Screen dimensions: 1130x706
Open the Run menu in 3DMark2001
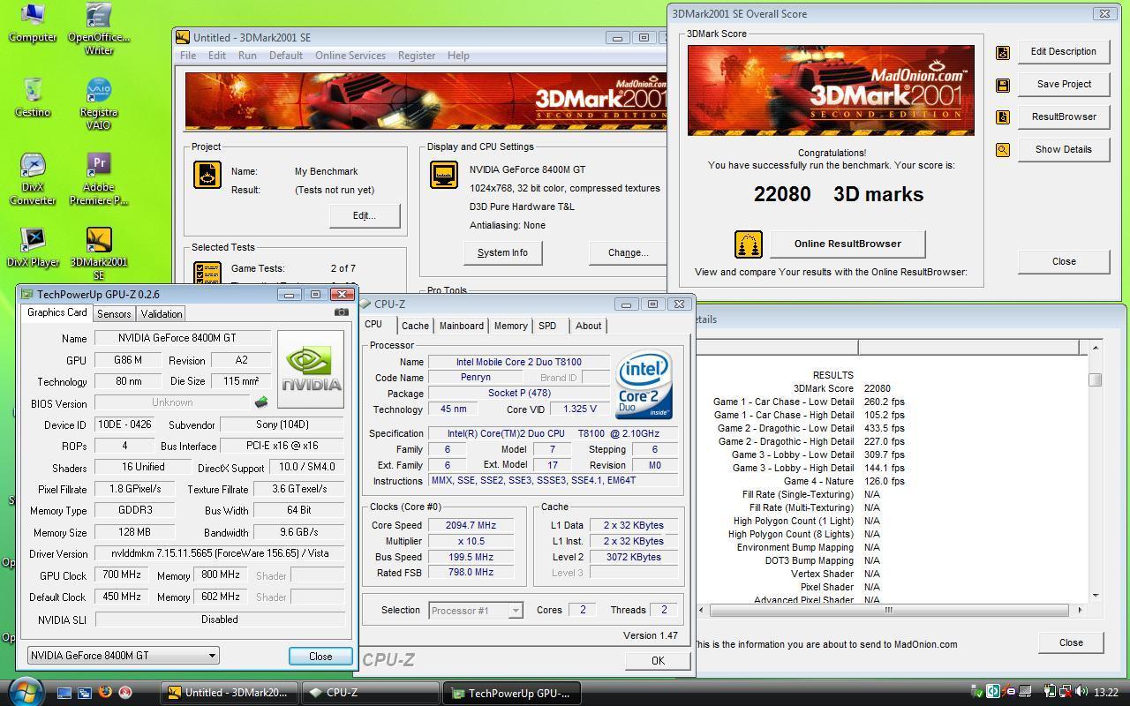click(x=247, y=56)
